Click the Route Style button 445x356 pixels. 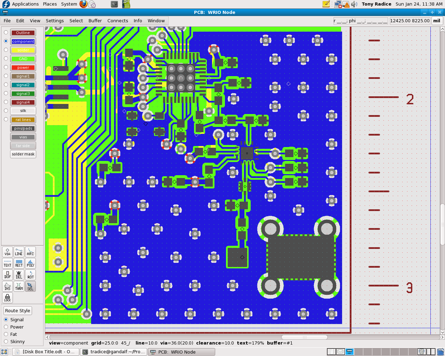click(x=17, y=310)
